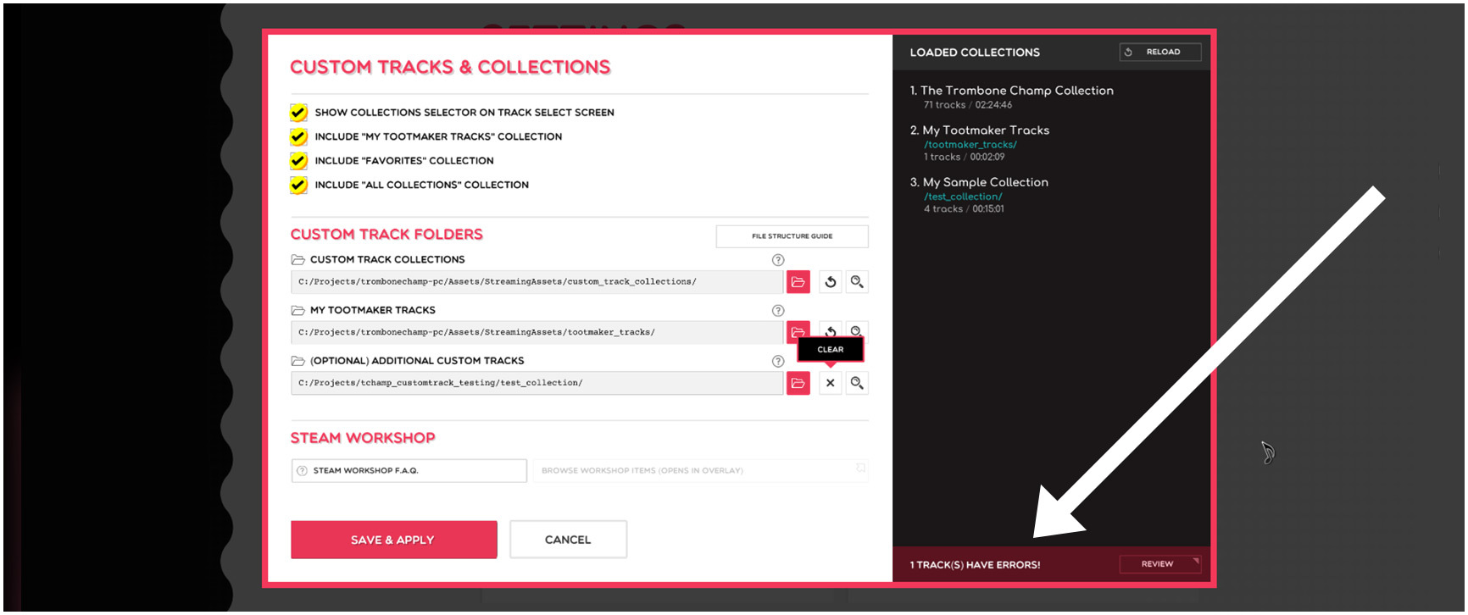Review the tracks with errors

point(1160,564)
